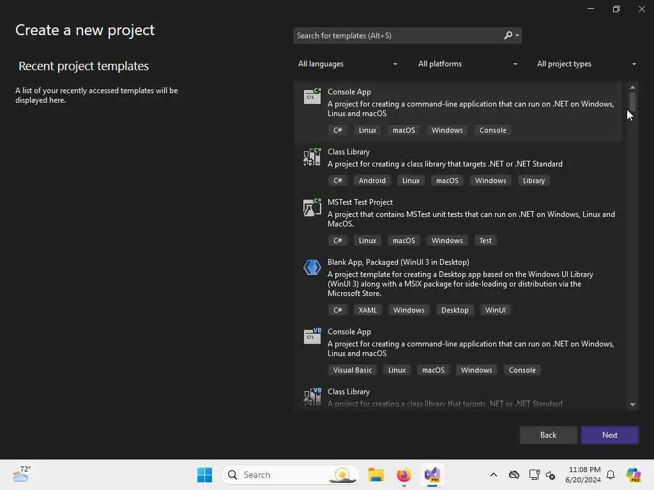Open Windows Start menu
Image resolution: width=654 pixels, height=490 pixels.
(204, 475)
